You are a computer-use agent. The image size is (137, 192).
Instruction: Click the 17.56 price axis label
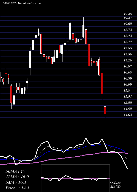point(128,54)
